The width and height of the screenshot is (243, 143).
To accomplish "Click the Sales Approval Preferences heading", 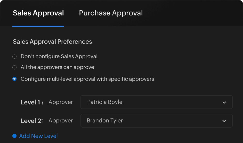I will 52,42.
